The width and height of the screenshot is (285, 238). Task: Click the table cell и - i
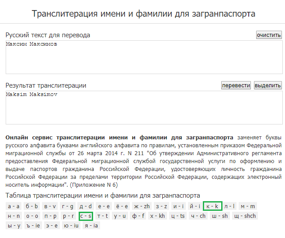coord(178,206)
